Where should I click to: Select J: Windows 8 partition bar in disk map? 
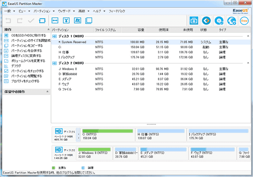click(94, 149)
